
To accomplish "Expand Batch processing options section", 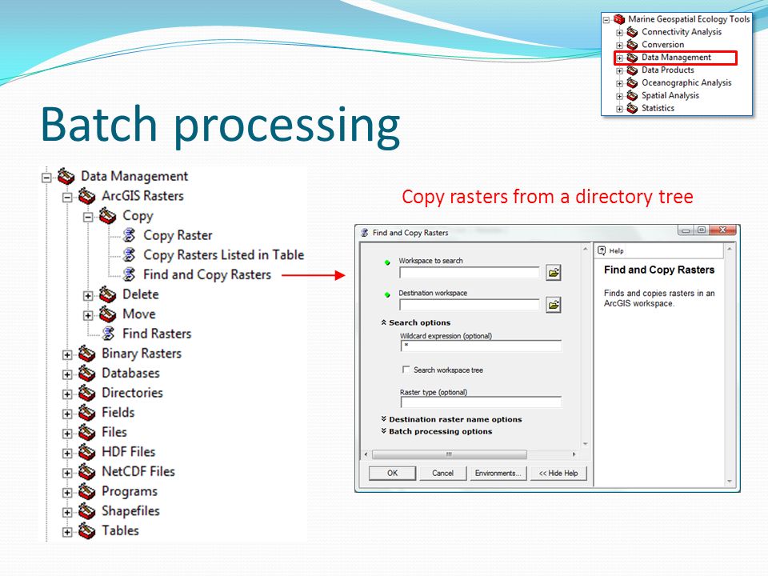I will coord(384,431).
